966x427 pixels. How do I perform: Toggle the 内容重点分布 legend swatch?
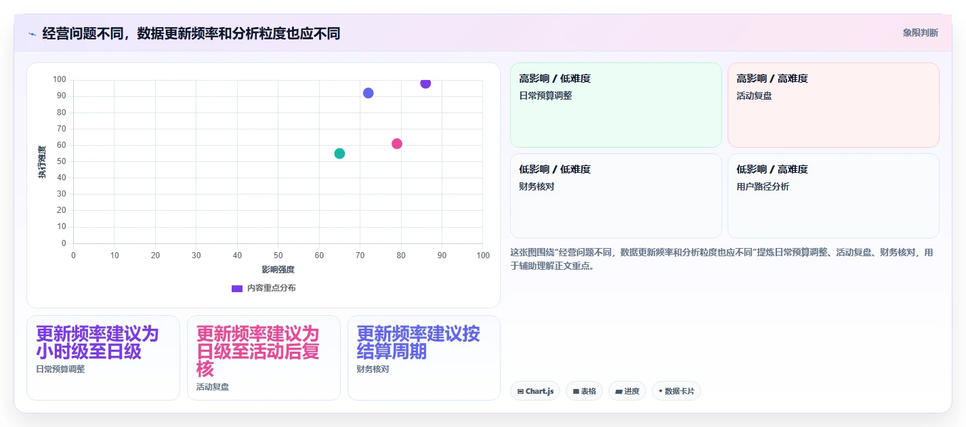237,288
